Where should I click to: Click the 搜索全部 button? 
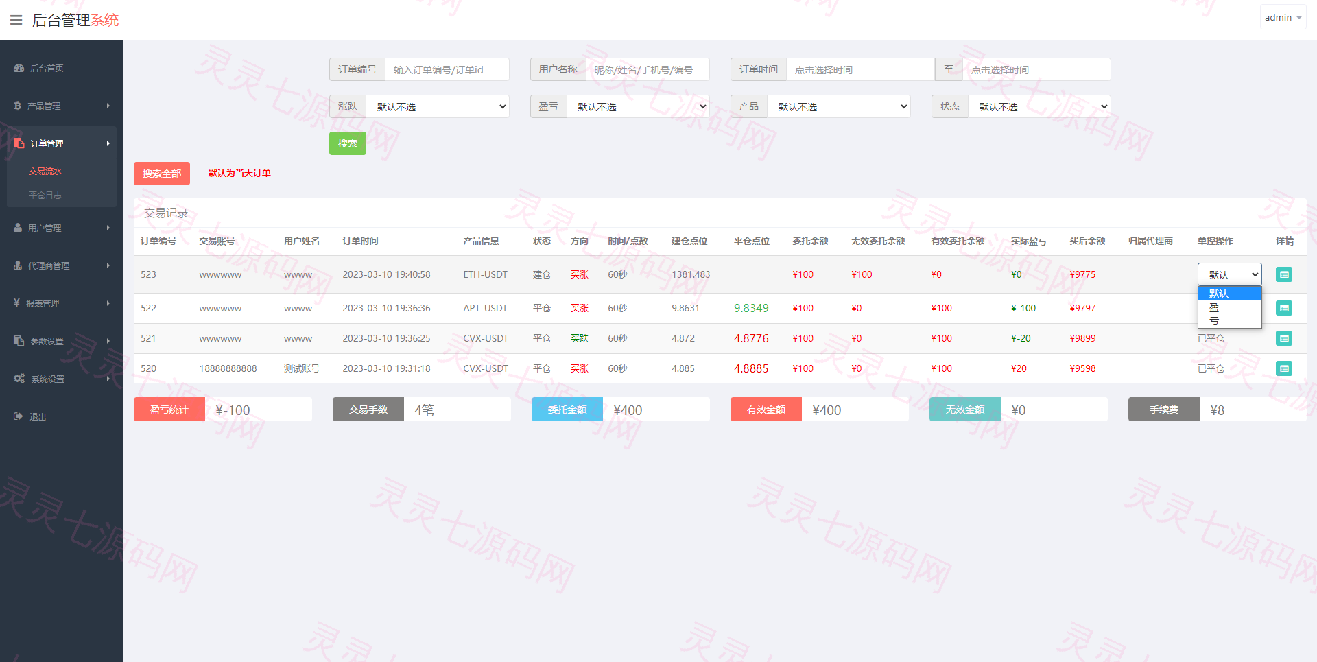pyautogui.click(x=162, y=174)
